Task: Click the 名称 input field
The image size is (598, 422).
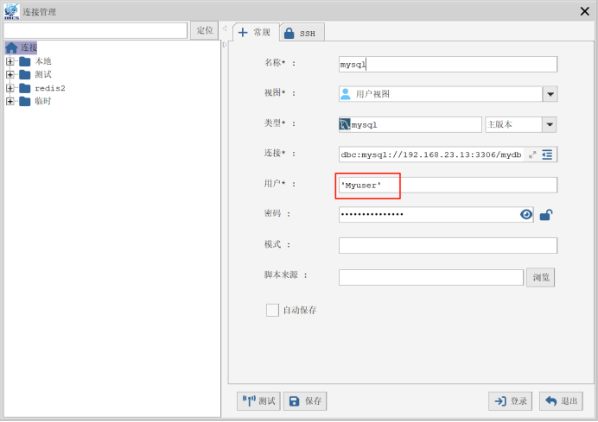Action: coord(448,64)
